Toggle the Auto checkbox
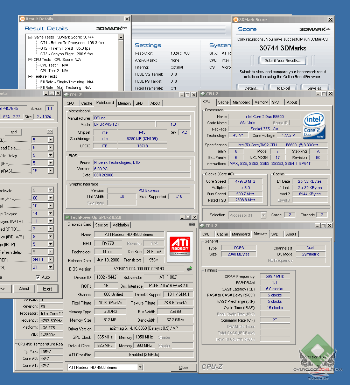 pyautogui.click(x=38, y=277)
